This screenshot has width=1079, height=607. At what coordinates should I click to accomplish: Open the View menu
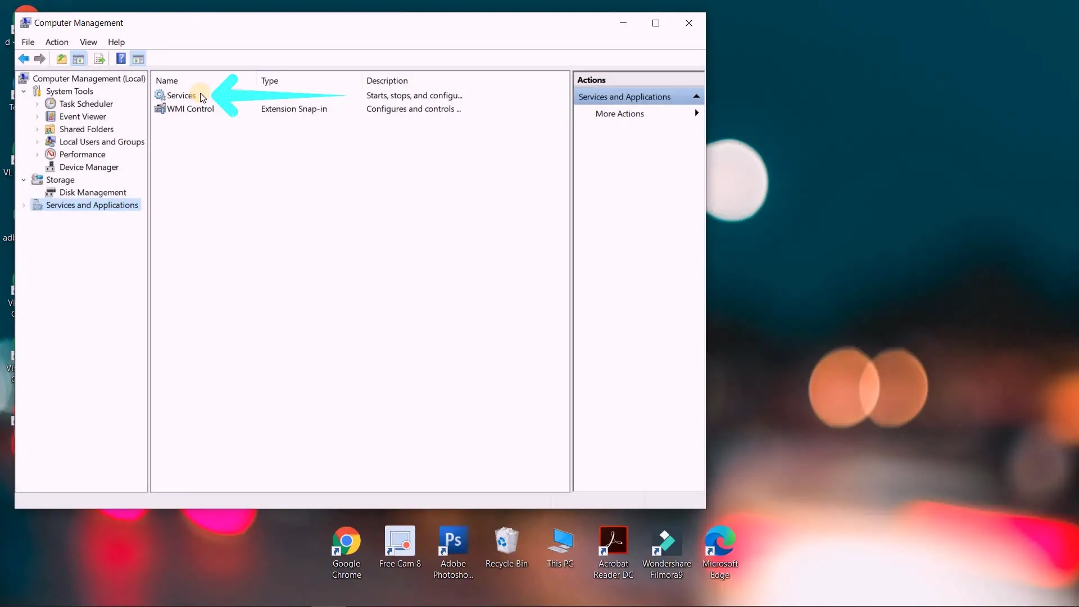click(88, 42)
